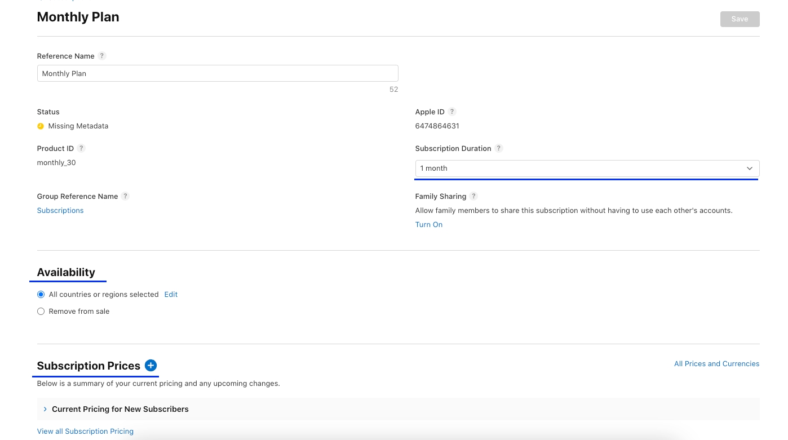
Task: Turn On Family Sharing
Action: [x=428, y=224]
